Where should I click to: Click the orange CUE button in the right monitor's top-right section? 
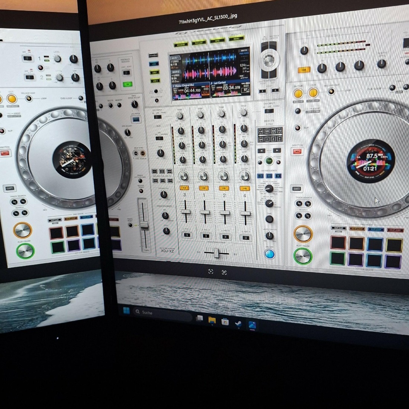point(304,70)
